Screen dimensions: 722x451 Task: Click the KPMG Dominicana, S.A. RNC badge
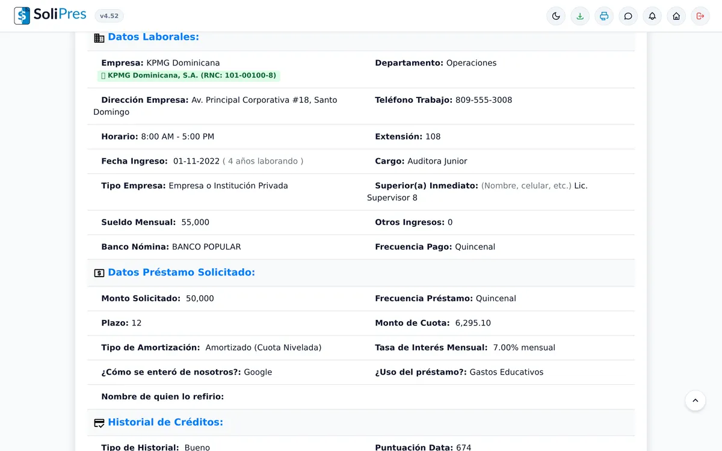[189, 76]
